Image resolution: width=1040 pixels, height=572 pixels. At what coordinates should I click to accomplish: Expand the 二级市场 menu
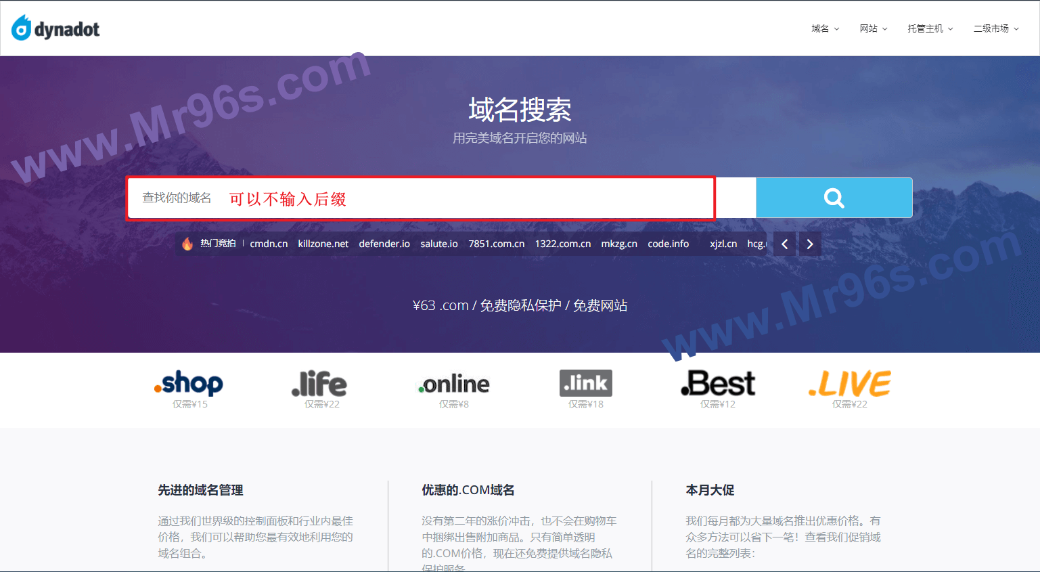pos(996,28)
